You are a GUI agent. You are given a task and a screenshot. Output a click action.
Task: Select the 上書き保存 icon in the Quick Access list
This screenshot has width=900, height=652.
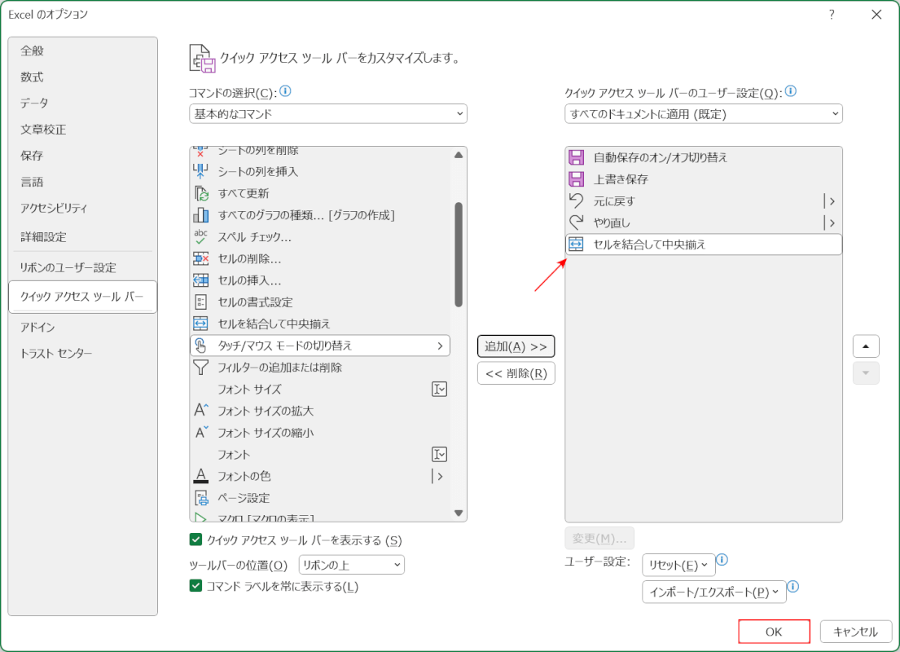pyautogui.click(x=575, y=178)
